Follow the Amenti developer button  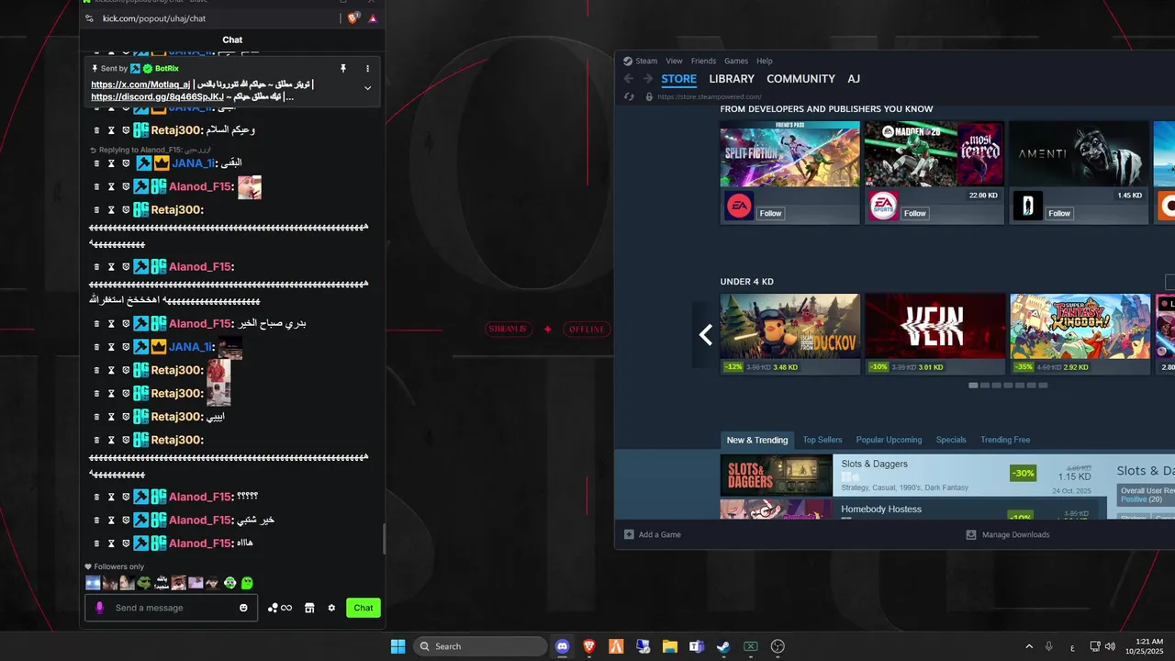click(x=1059, y=213)
